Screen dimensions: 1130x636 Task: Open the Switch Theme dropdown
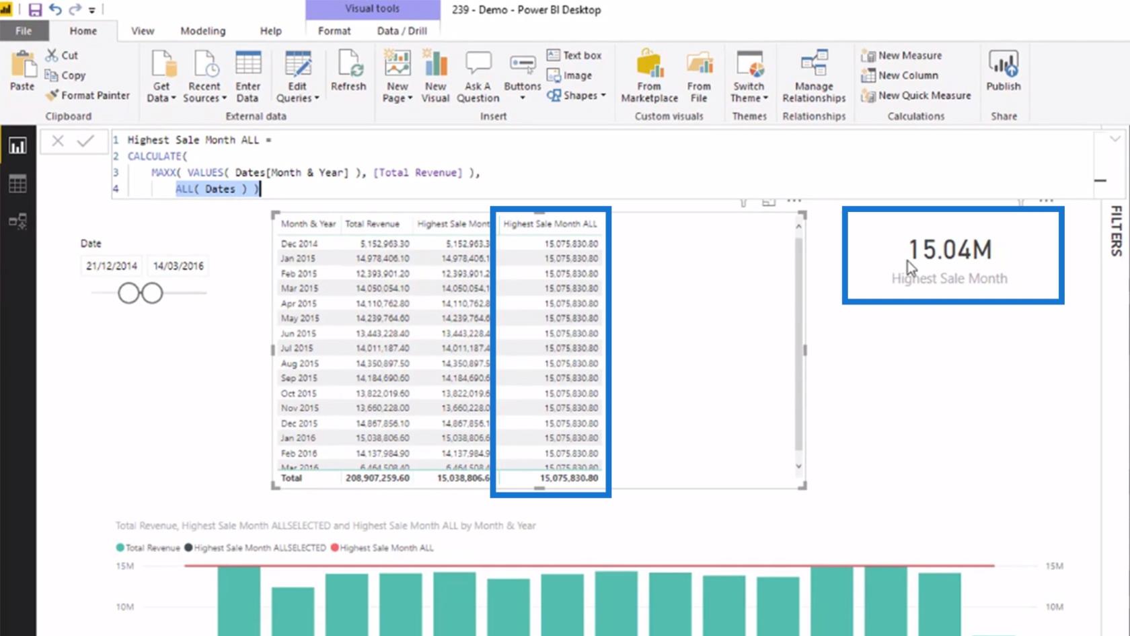[x=749, y=76]
